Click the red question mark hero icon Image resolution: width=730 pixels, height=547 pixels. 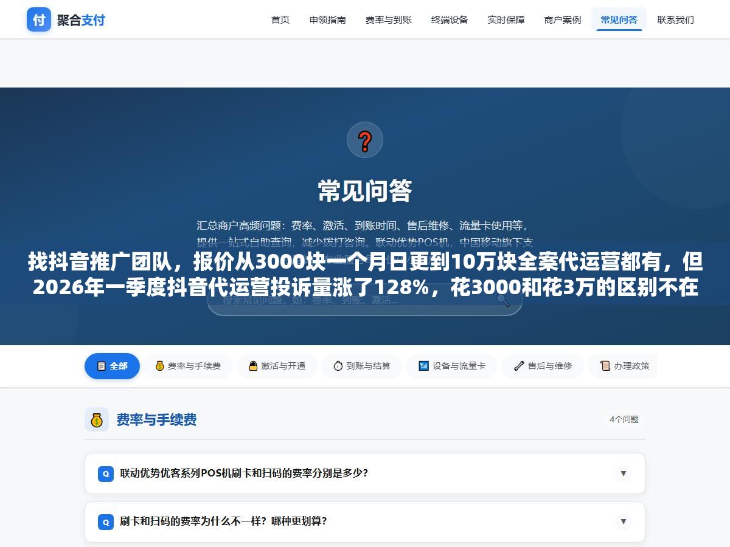(365, 140)
